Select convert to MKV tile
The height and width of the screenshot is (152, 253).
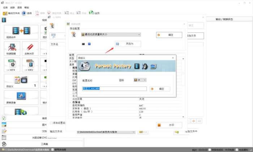pos(30,65)
